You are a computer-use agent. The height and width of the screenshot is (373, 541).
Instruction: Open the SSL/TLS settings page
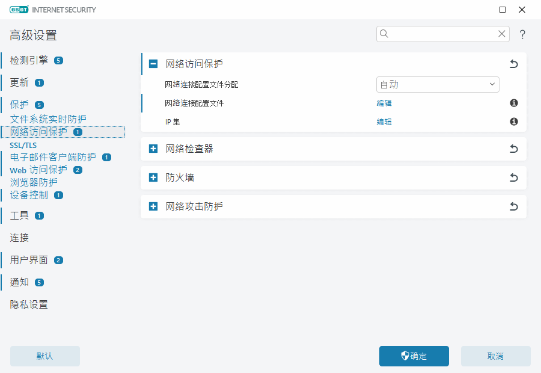tap(22, 145)
